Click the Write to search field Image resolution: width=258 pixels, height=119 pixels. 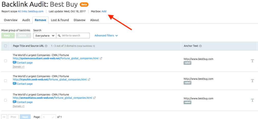(73, 36)
